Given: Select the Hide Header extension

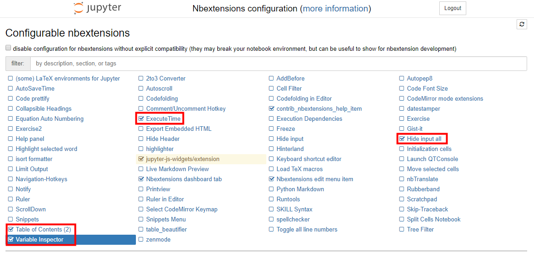Looking at the screenshot, I should (163, 139).
